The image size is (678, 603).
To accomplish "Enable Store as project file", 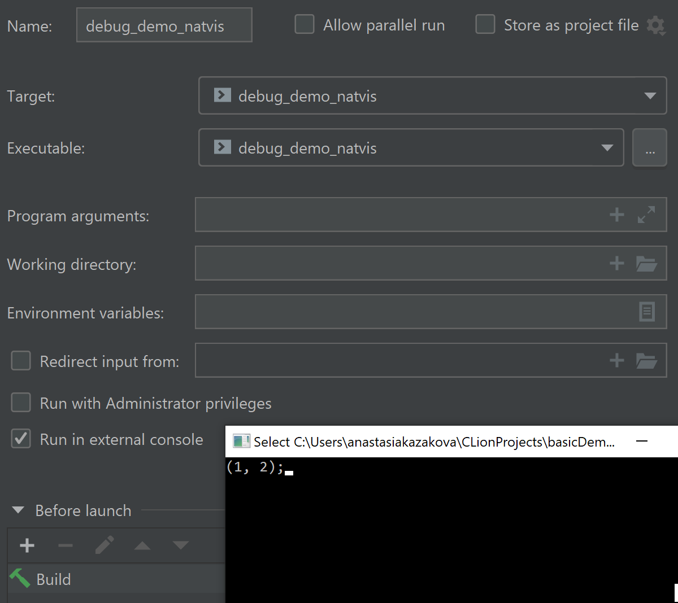I will point(485,24).
